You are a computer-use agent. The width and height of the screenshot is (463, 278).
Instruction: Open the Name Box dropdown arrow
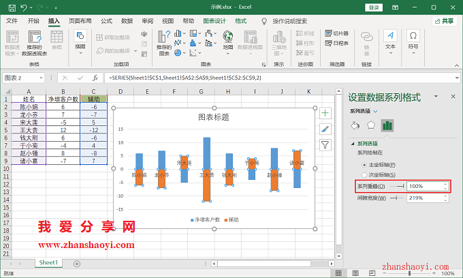pos(41,78)
